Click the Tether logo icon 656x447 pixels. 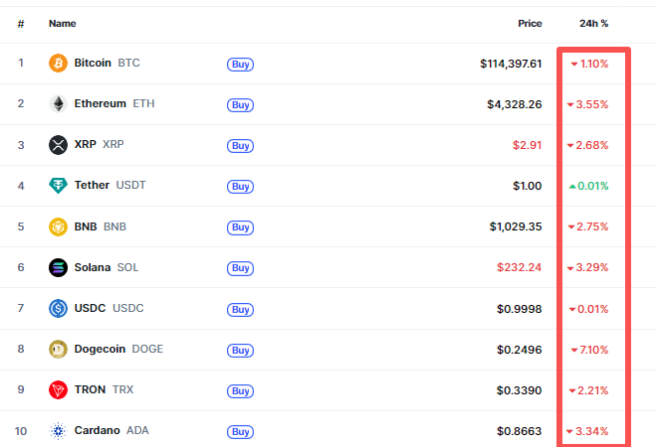pos(58,186)
